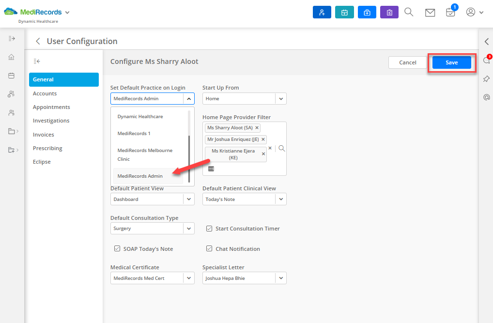This screenshot has height=323, width=493.
Task: Remove Mr Joshua Enriquez (JE) provider tag
Action: [x=263, y=139]
